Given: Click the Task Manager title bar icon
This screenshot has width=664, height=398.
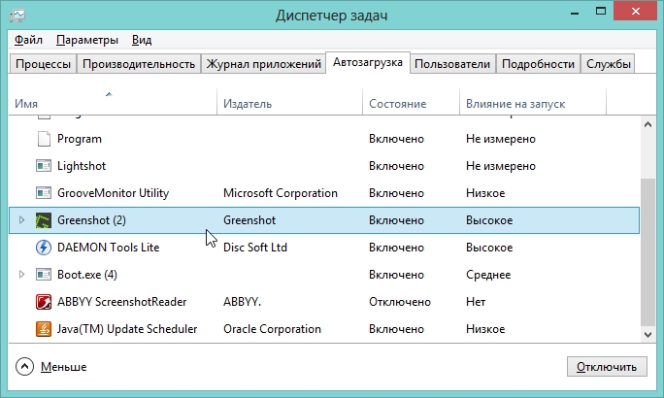Looking at the screenshot, I should (x=17, y=16).
